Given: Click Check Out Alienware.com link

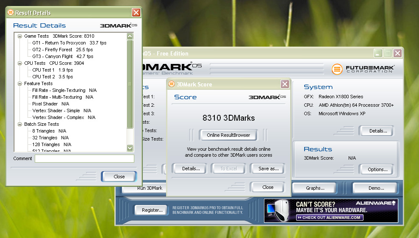Looking at the screenshot, I should click(330, 217).
